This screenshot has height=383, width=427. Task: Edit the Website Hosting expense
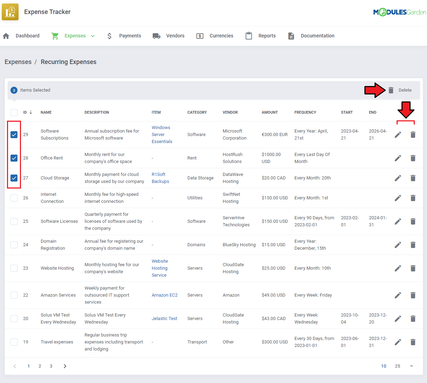(398, 268)
